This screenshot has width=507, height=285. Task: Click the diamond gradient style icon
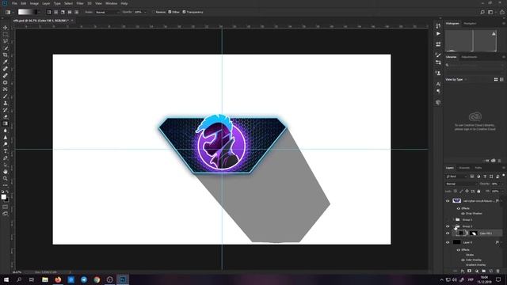point(77,12)
